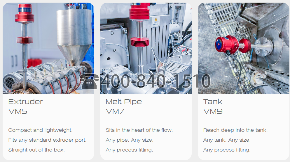This screenshot has width=290, height=162.
Task: Click the Tank heading
Action: [213, 102]
